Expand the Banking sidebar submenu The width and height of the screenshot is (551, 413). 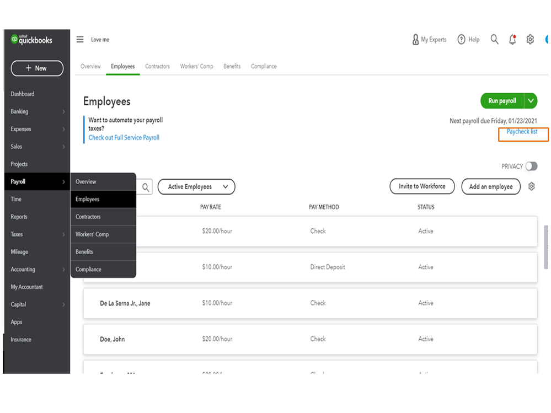(x=63, y=112)
